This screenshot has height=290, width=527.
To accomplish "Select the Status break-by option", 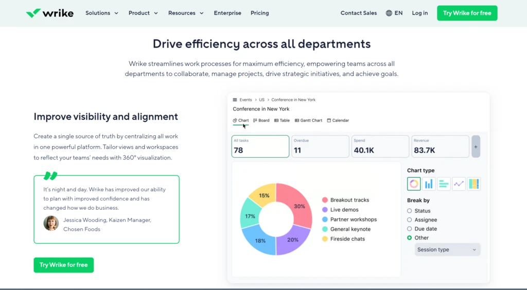I will pyautogui.click(x=410, y=211).
